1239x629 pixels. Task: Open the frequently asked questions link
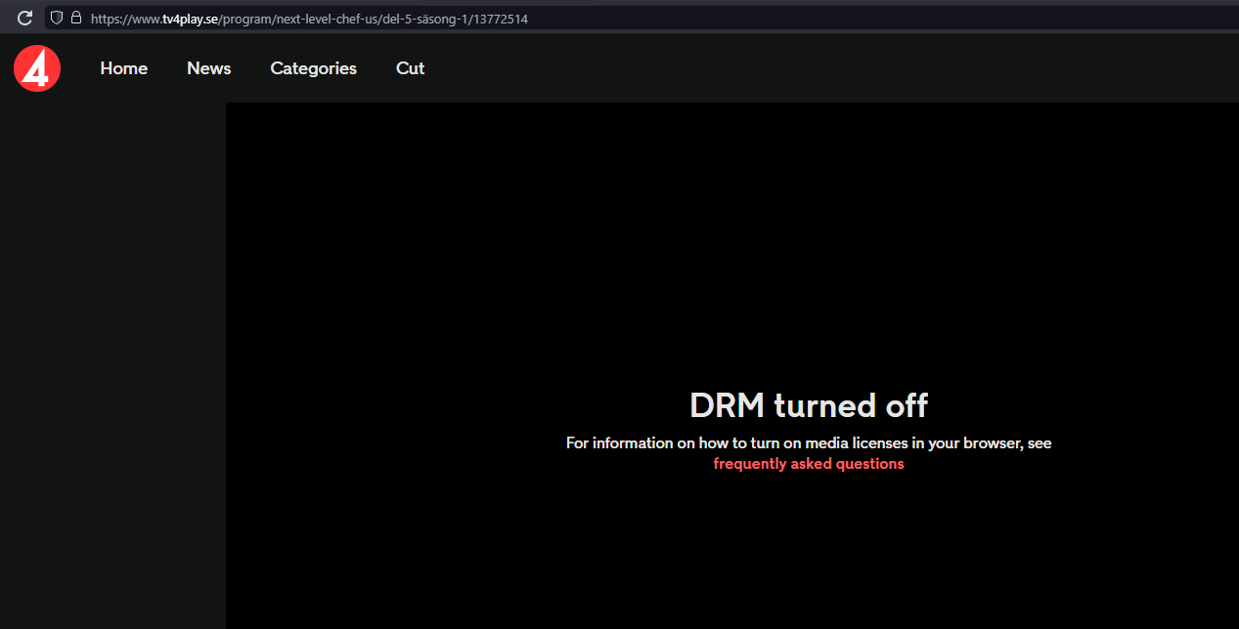[x=809, y=463]
